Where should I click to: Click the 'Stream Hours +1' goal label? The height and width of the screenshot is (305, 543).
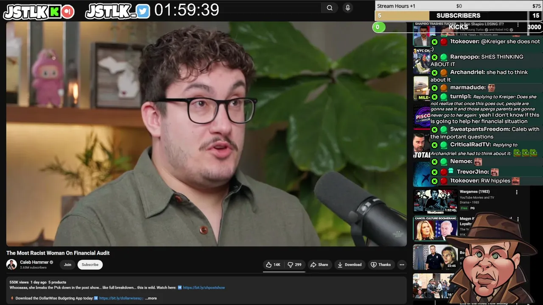pos(396,6)
